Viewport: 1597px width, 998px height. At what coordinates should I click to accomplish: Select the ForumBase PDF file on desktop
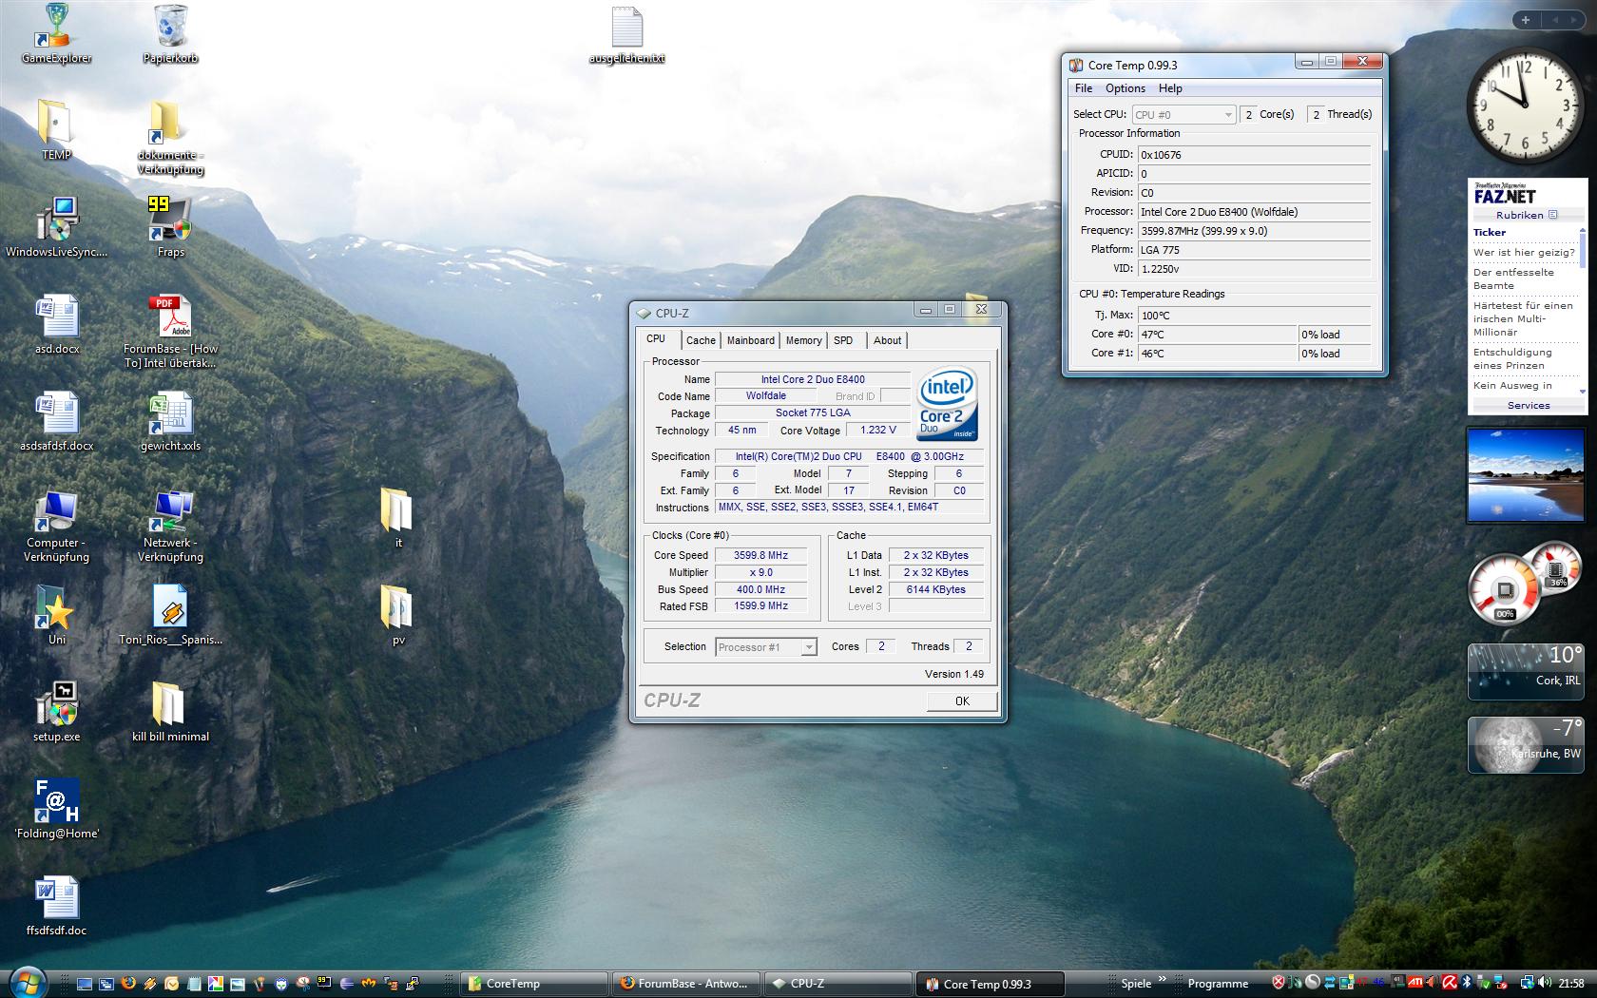tap(170, 331)
